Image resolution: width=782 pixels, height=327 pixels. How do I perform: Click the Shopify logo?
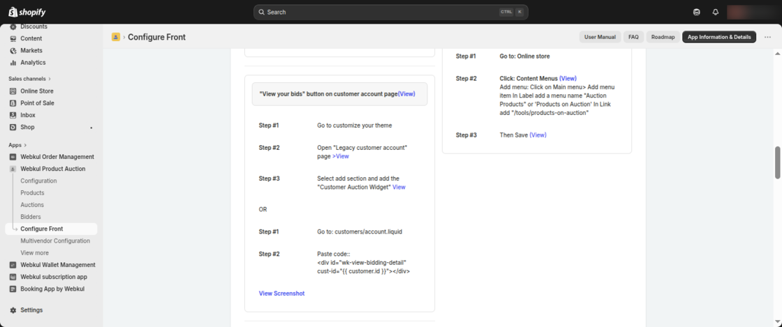(x=27, y=12)
